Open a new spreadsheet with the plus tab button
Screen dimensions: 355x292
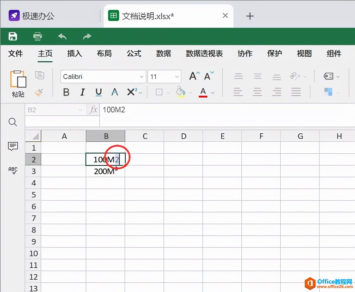tap(250, 16)
